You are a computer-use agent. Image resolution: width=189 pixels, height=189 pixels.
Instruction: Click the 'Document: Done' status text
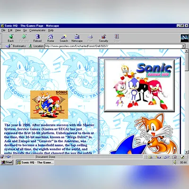tap(45, 157)
